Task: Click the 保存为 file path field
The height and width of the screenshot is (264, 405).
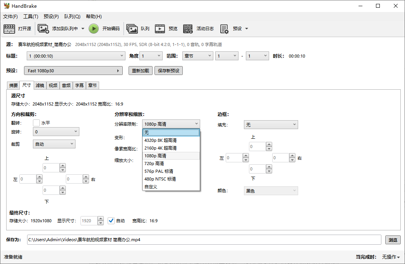Action: pos(204,240)
